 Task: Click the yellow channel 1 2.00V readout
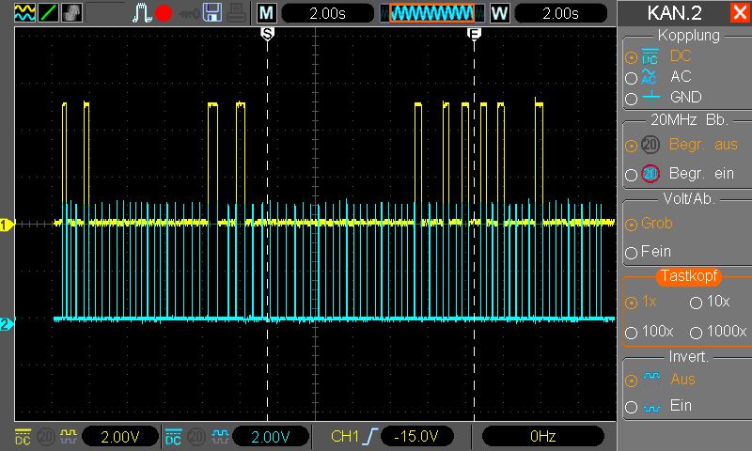click(x=119, y=436)
